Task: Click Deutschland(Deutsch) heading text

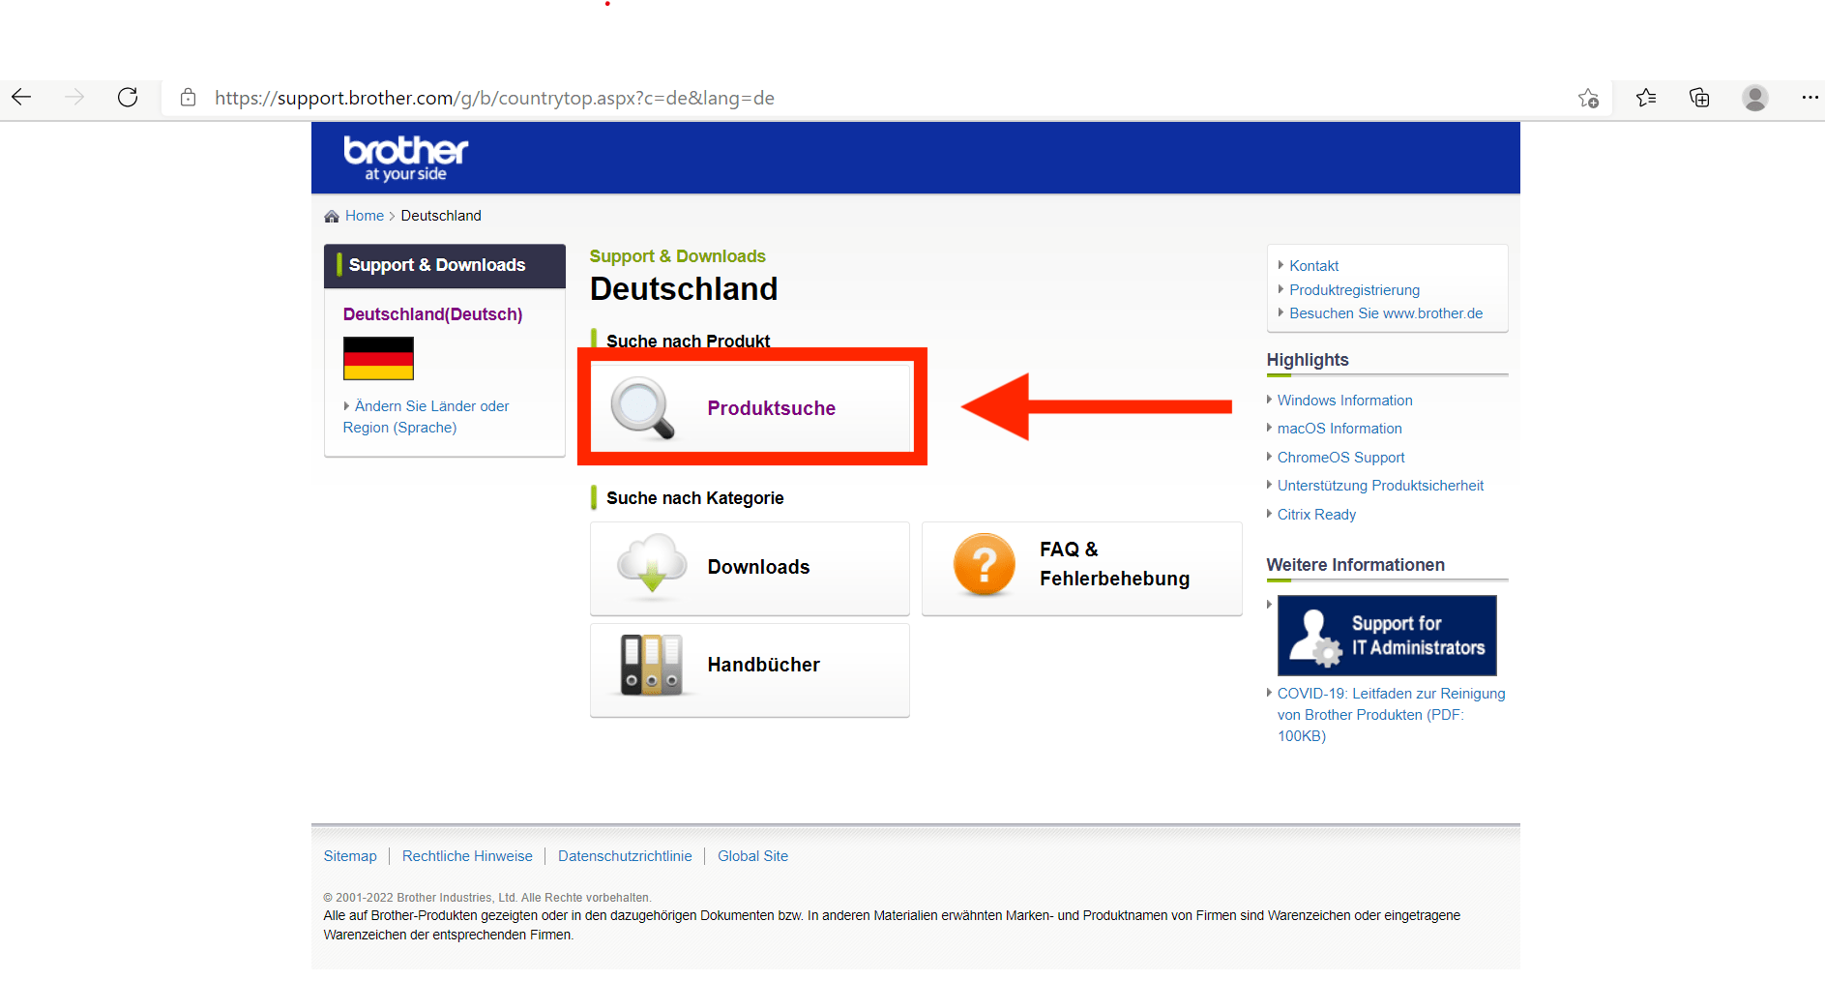Action: 432,314
